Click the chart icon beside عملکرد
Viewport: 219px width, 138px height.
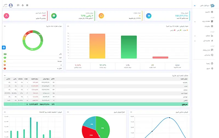coord(212,36)
